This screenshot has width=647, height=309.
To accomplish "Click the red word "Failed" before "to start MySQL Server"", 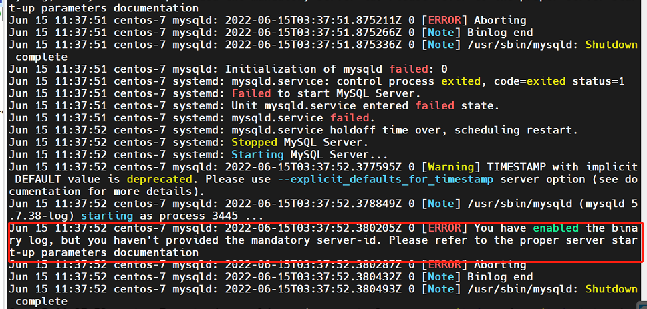I will point(251,93).
